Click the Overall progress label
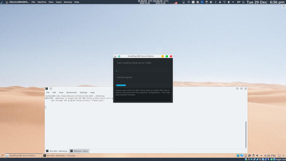The height and width of the screenshot is (161, 286). 125,77
